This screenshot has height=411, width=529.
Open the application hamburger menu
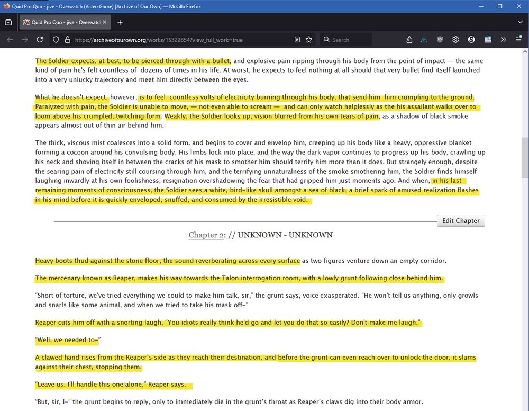coord(518,39)
